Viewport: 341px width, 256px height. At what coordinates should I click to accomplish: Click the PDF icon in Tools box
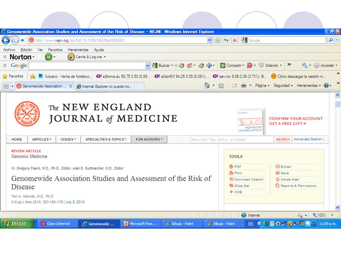coord(231,166)
